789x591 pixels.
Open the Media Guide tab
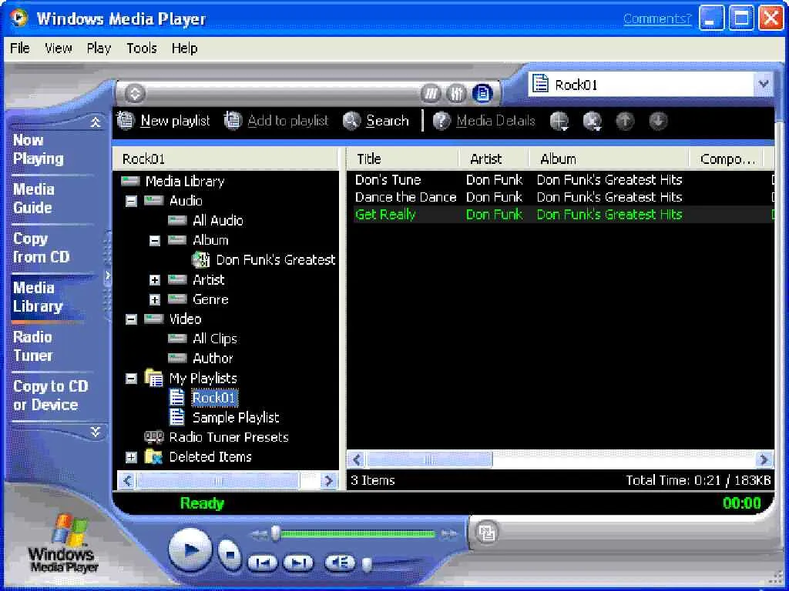pos(33,199)
